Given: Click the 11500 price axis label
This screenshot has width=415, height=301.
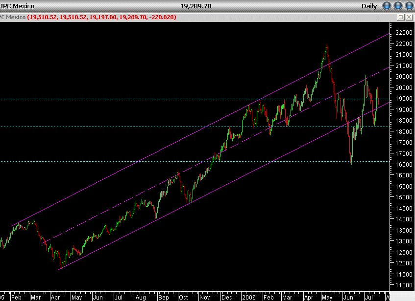Looking at the screenshot, I should [404, 274].
